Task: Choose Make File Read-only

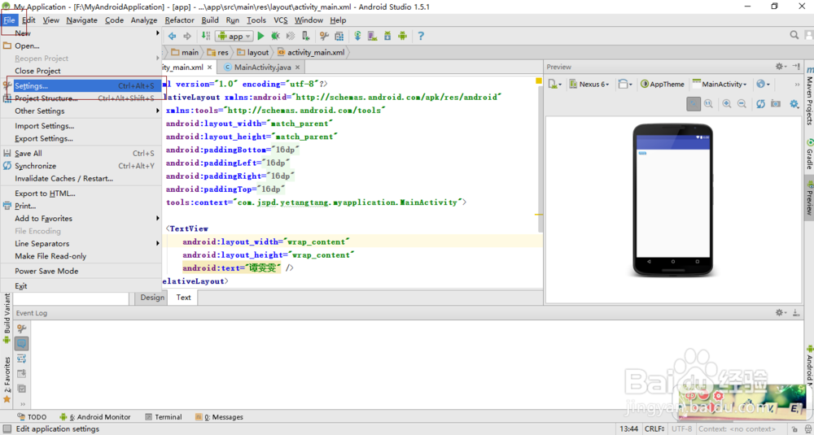Action: (x=81, y=256)
